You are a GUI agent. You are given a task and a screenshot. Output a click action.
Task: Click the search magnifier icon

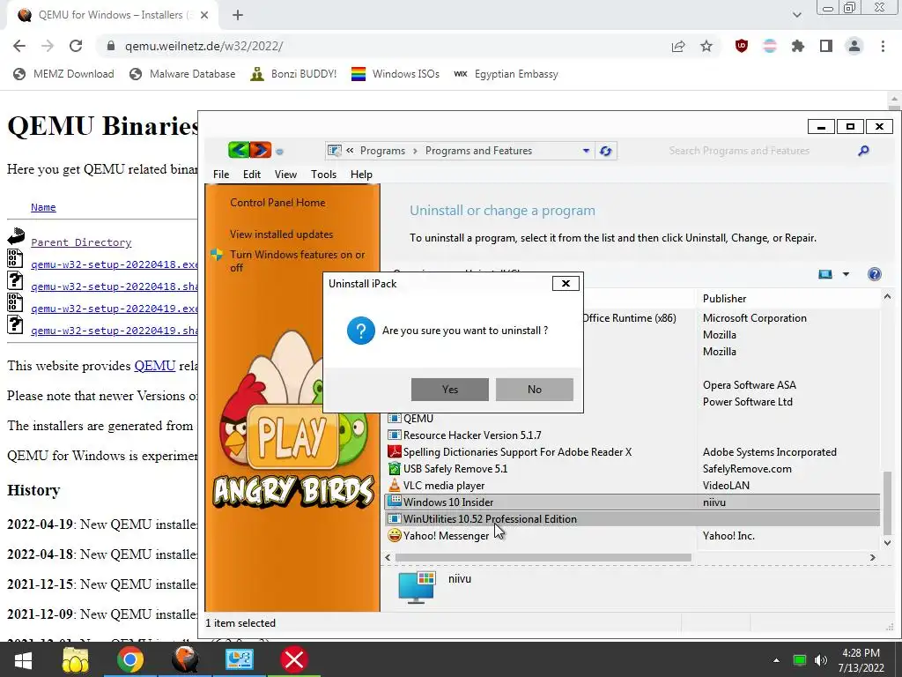(863, 151)
